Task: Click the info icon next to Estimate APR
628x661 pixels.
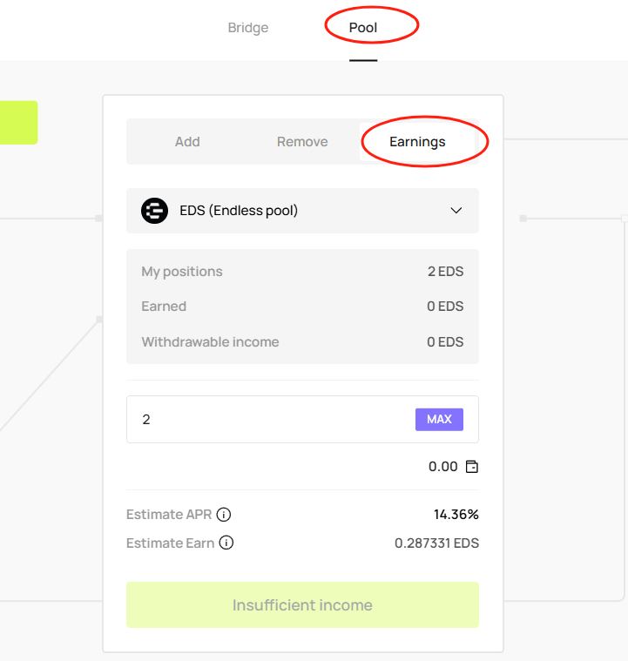Action: [x=224, y=514]
